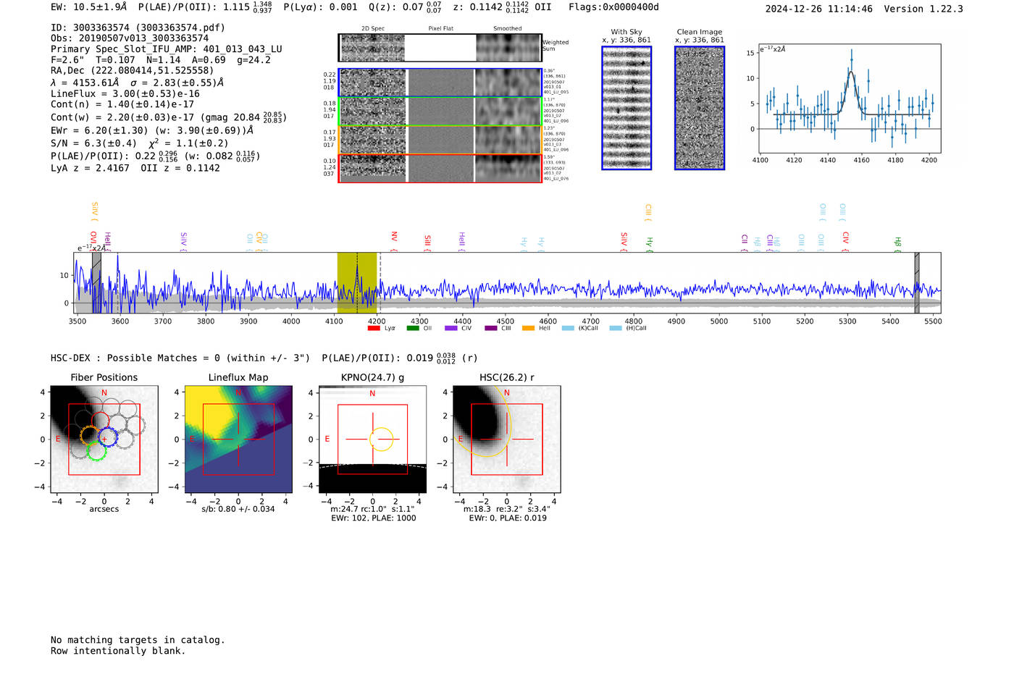
Task: Click the Flags:0x0000400d text
Action: 613,7
